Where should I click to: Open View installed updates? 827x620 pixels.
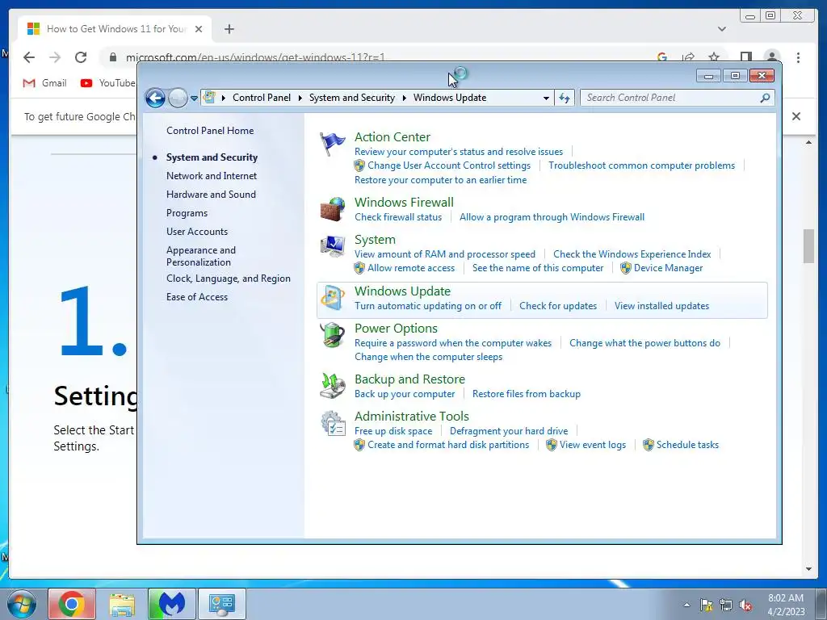[661, 306]
